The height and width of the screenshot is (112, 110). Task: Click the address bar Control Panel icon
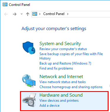pos(35,14)
